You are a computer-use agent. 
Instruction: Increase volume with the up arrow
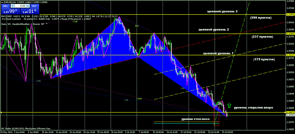click(28, 6)
